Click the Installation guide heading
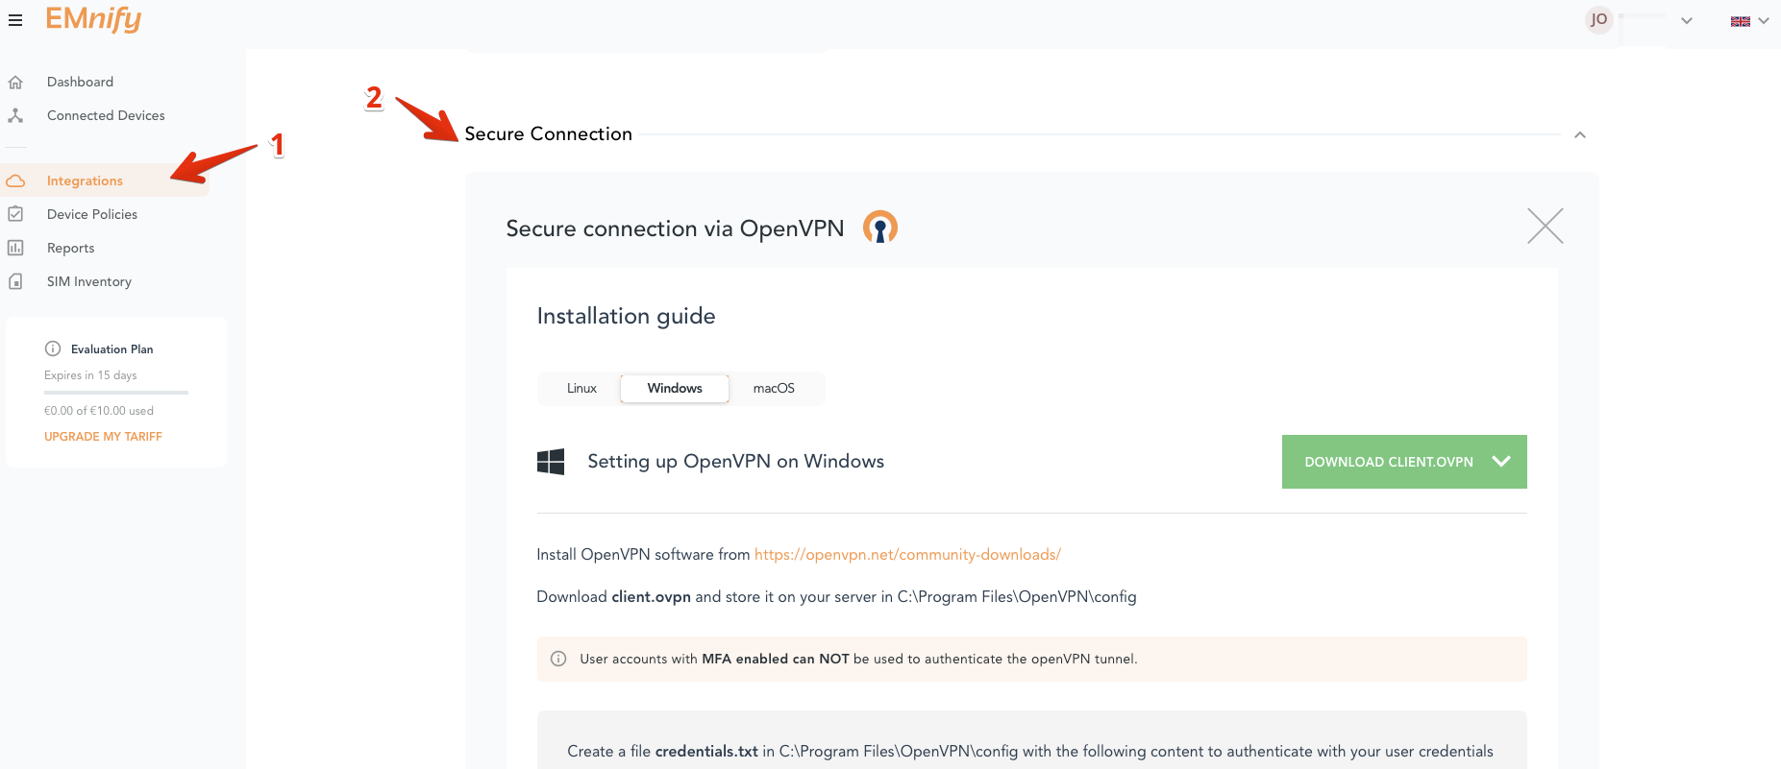Screen dimensions: 1781x769 click(x=626, y=316)
